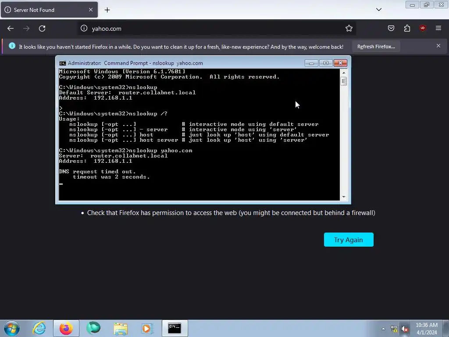Open the uBlock Origin extension icon

click(423, 28)
